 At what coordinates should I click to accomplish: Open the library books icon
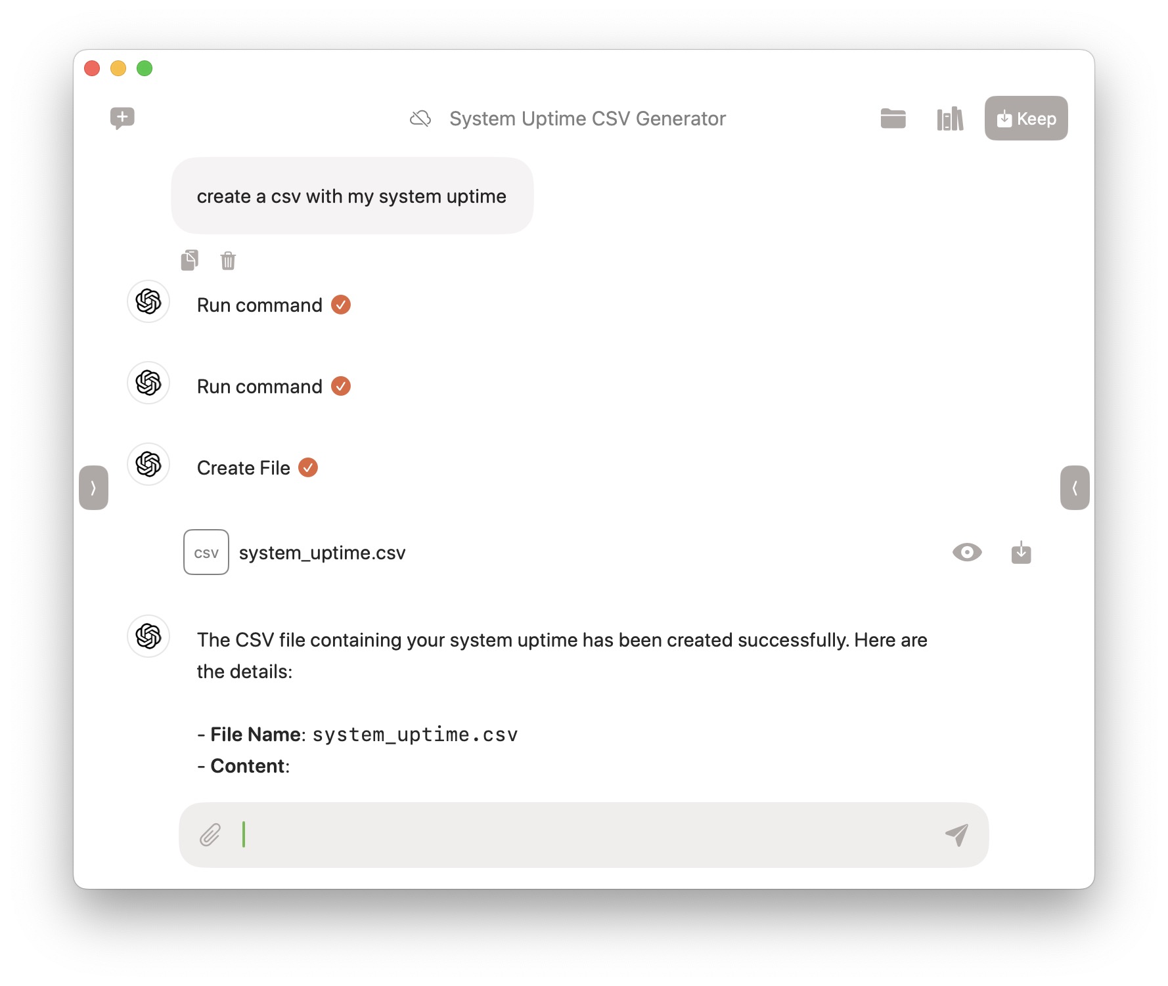point(949,119)
